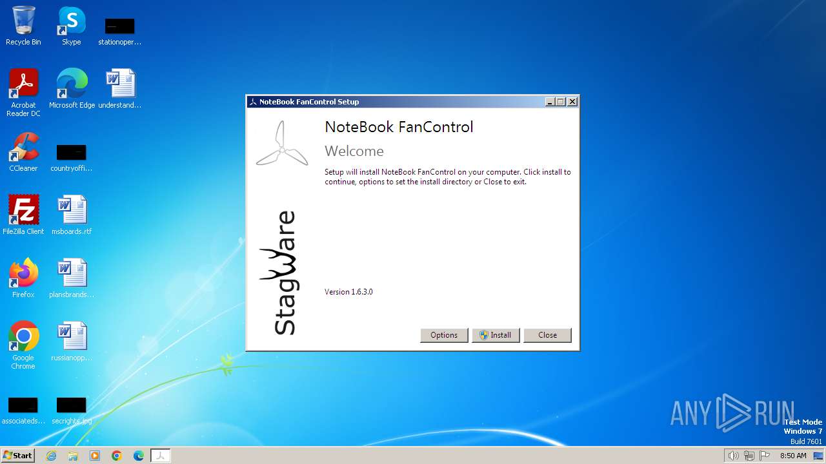Open Action Center flag tray icon
The width and height of the screenshot is (826, 464).
point(765,456)
